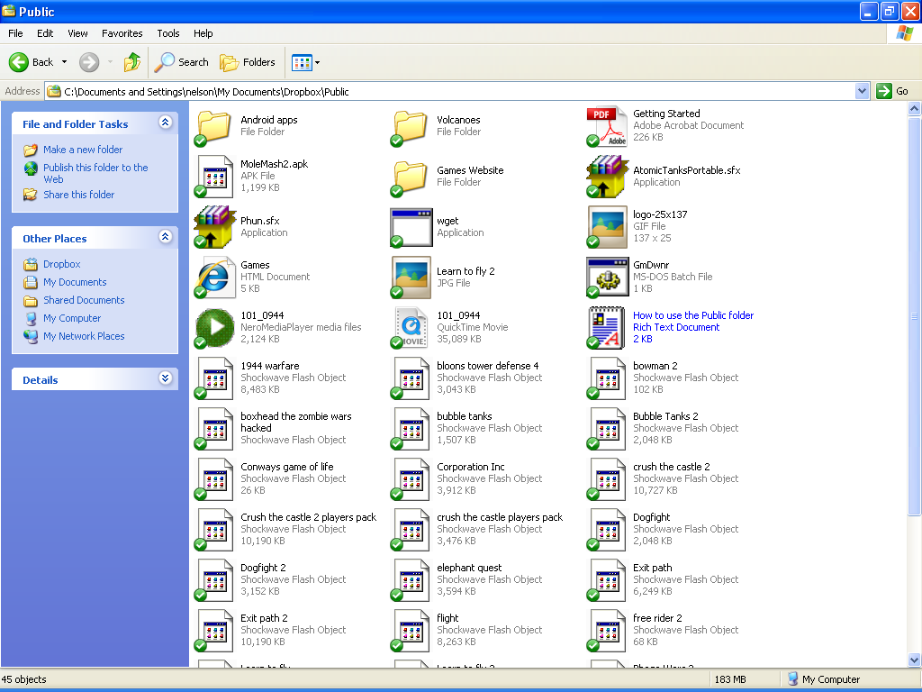Select 1944 warfare flash file icon

214,378
